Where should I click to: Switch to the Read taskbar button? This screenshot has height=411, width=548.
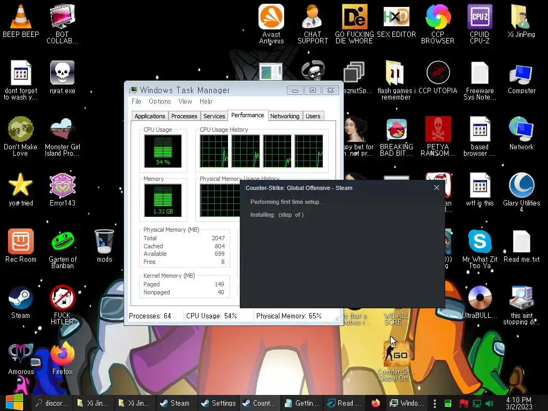(345, 403)
